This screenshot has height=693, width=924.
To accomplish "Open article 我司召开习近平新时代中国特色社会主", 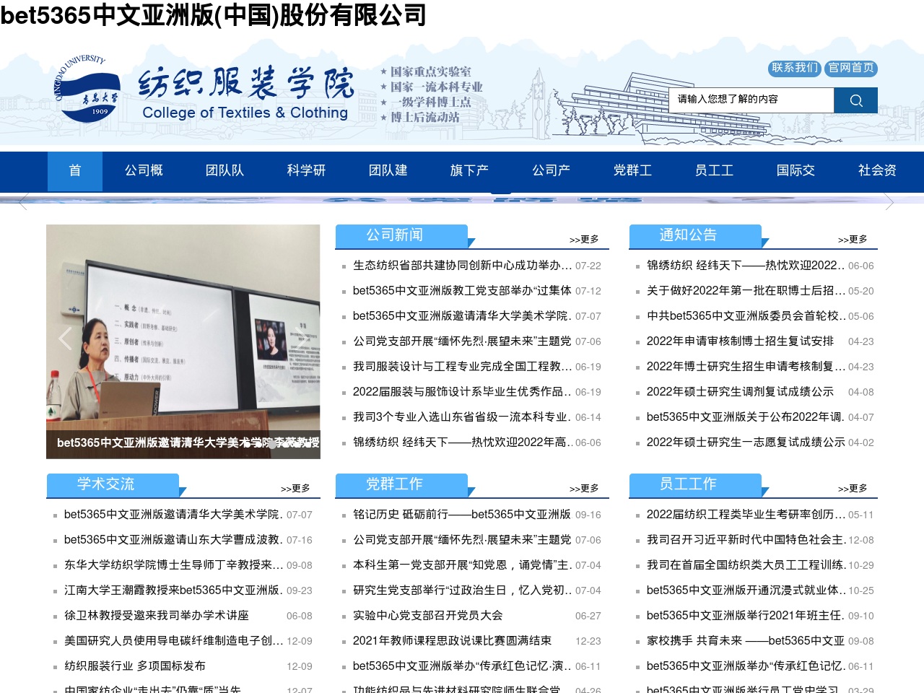I will pos(746,540).
